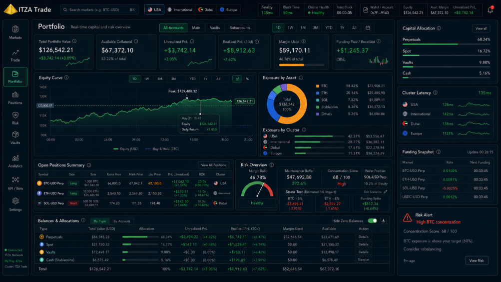Viewport: 501px width, 282px height.
Task: Open the Vaults sidebar icon
Action: click(x=15, y=134)
